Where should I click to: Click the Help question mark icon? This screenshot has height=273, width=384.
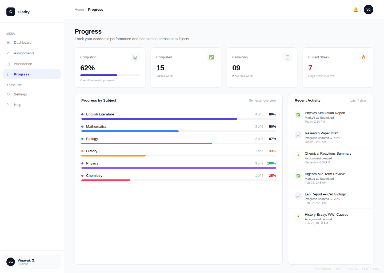8,105
